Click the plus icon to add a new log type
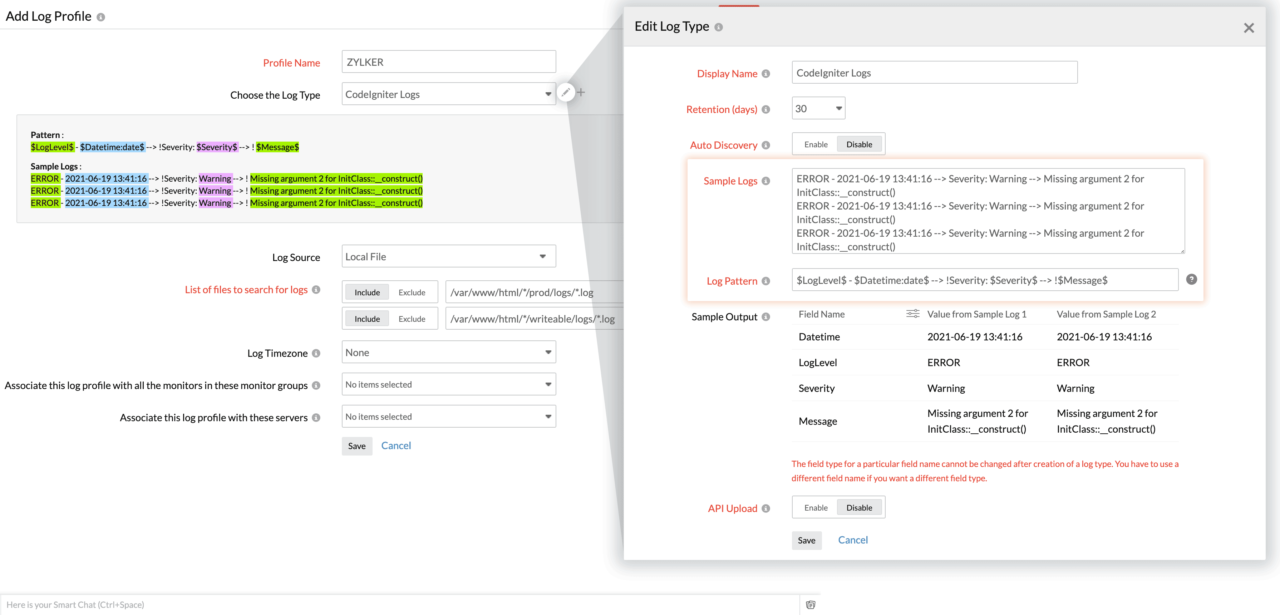Screen dimensions: 1280x615 tap(581, 92)
